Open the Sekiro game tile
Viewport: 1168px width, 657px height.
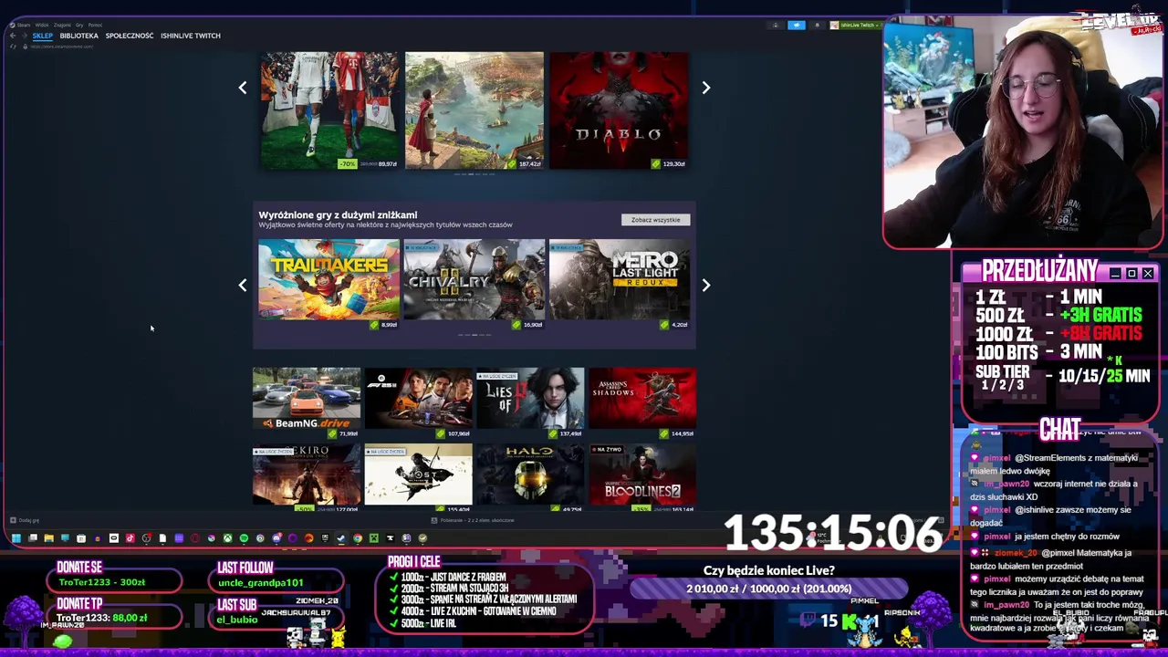click(307, 476)
